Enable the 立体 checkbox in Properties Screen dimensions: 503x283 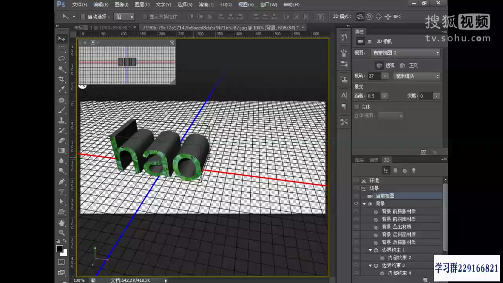coord(356,107)
